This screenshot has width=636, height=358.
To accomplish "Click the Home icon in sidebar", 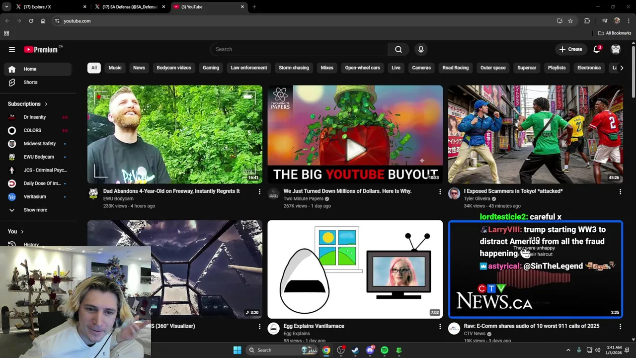I will pos(12,69).
